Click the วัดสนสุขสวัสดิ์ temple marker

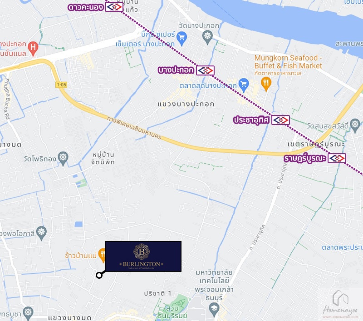(x=355, y=125)
